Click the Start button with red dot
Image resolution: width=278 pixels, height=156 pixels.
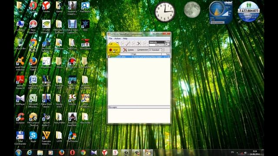coord(114,50)
